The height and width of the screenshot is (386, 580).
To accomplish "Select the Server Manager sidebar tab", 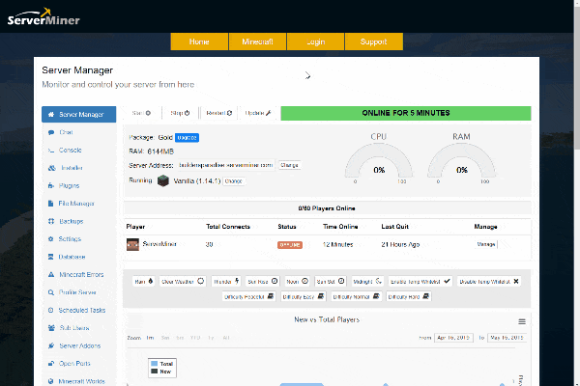I will click(79, 115).
